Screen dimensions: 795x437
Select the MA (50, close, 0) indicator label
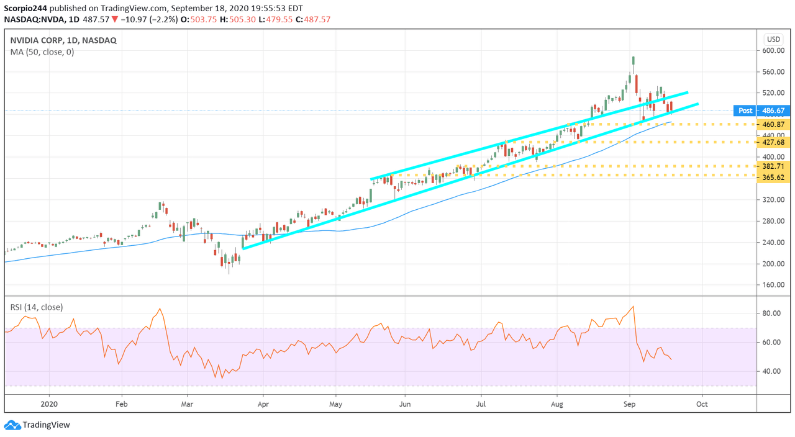[x=42, y=52]
